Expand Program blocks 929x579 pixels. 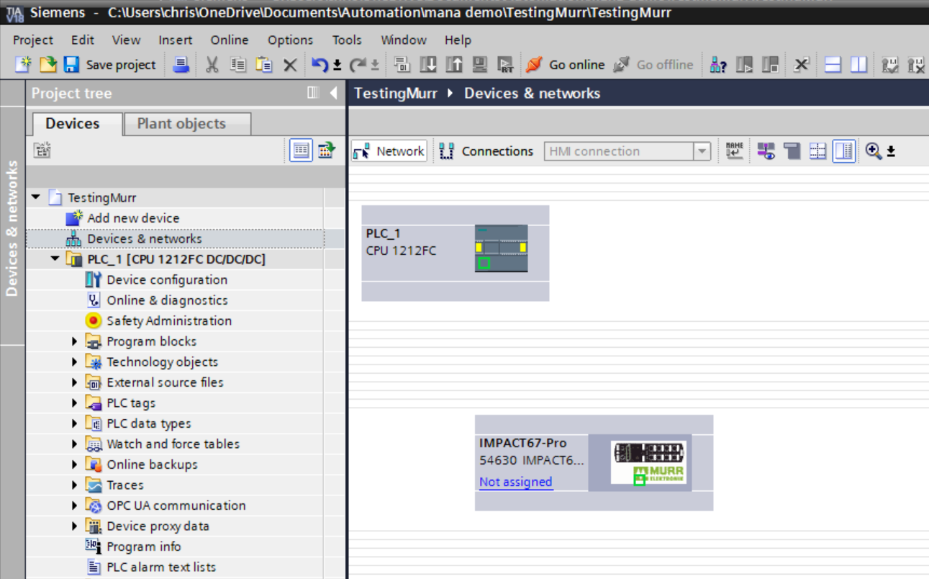click(74, 341)
